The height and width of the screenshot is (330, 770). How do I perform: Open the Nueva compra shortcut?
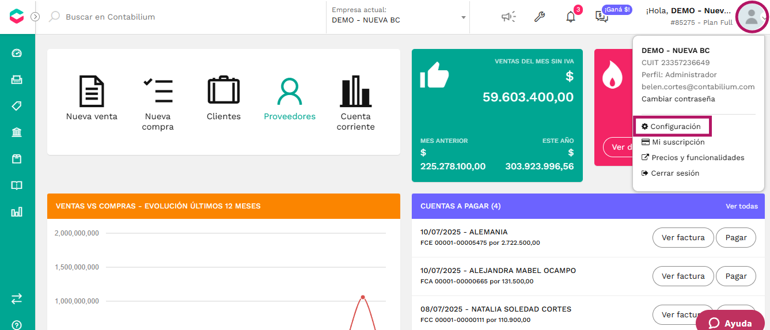point(158,103)
